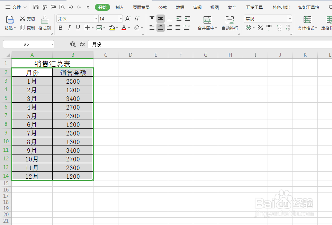This screenshot has height=225, width=332.
Task: Expand fill color dropdown arrow
Action: coord(117,28)
